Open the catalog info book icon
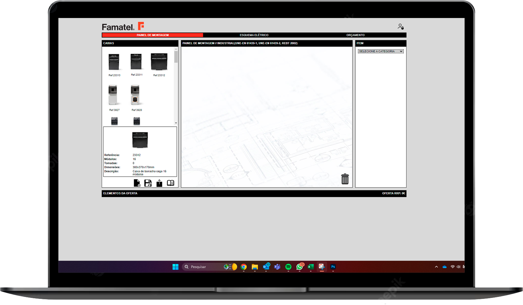 pyautogui.click(x=170, y=183)
